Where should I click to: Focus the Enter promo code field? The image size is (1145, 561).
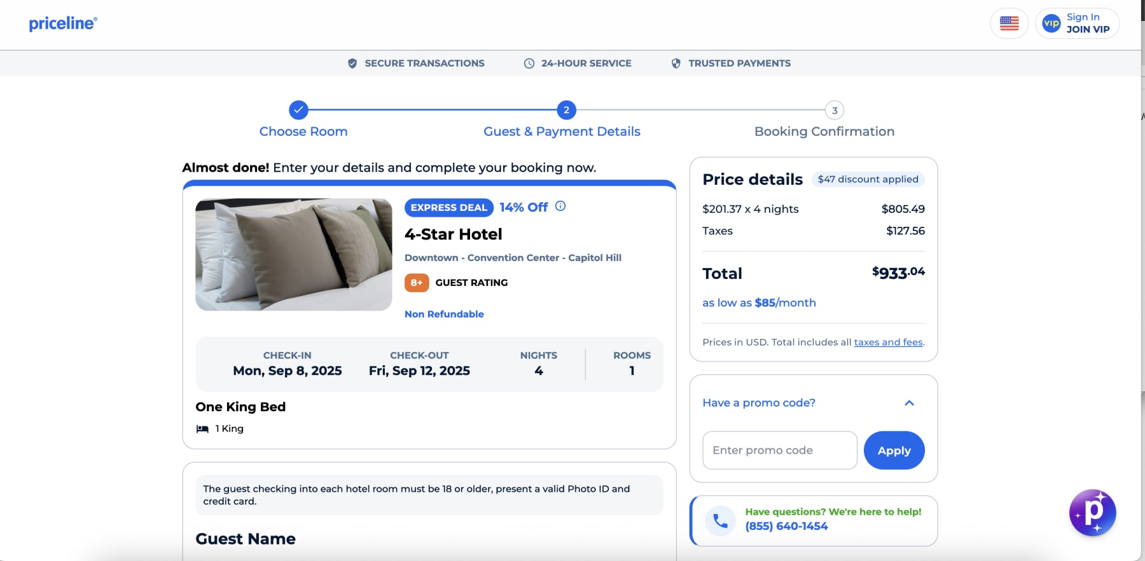[x=780, y=450]
